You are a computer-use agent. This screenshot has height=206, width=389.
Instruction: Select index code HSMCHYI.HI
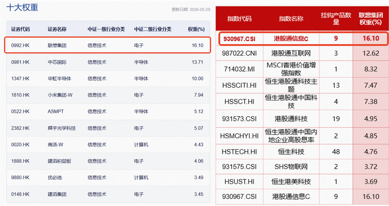(x=239, y=136)
